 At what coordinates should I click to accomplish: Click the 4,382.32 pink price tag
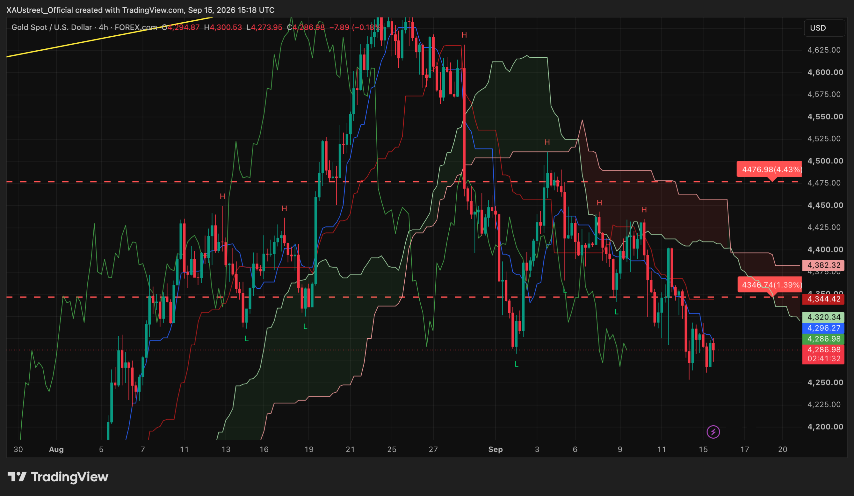[x=823, y=265]
